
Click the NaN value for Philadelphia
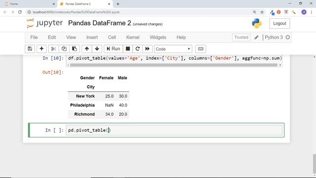(x=109, y=105)
